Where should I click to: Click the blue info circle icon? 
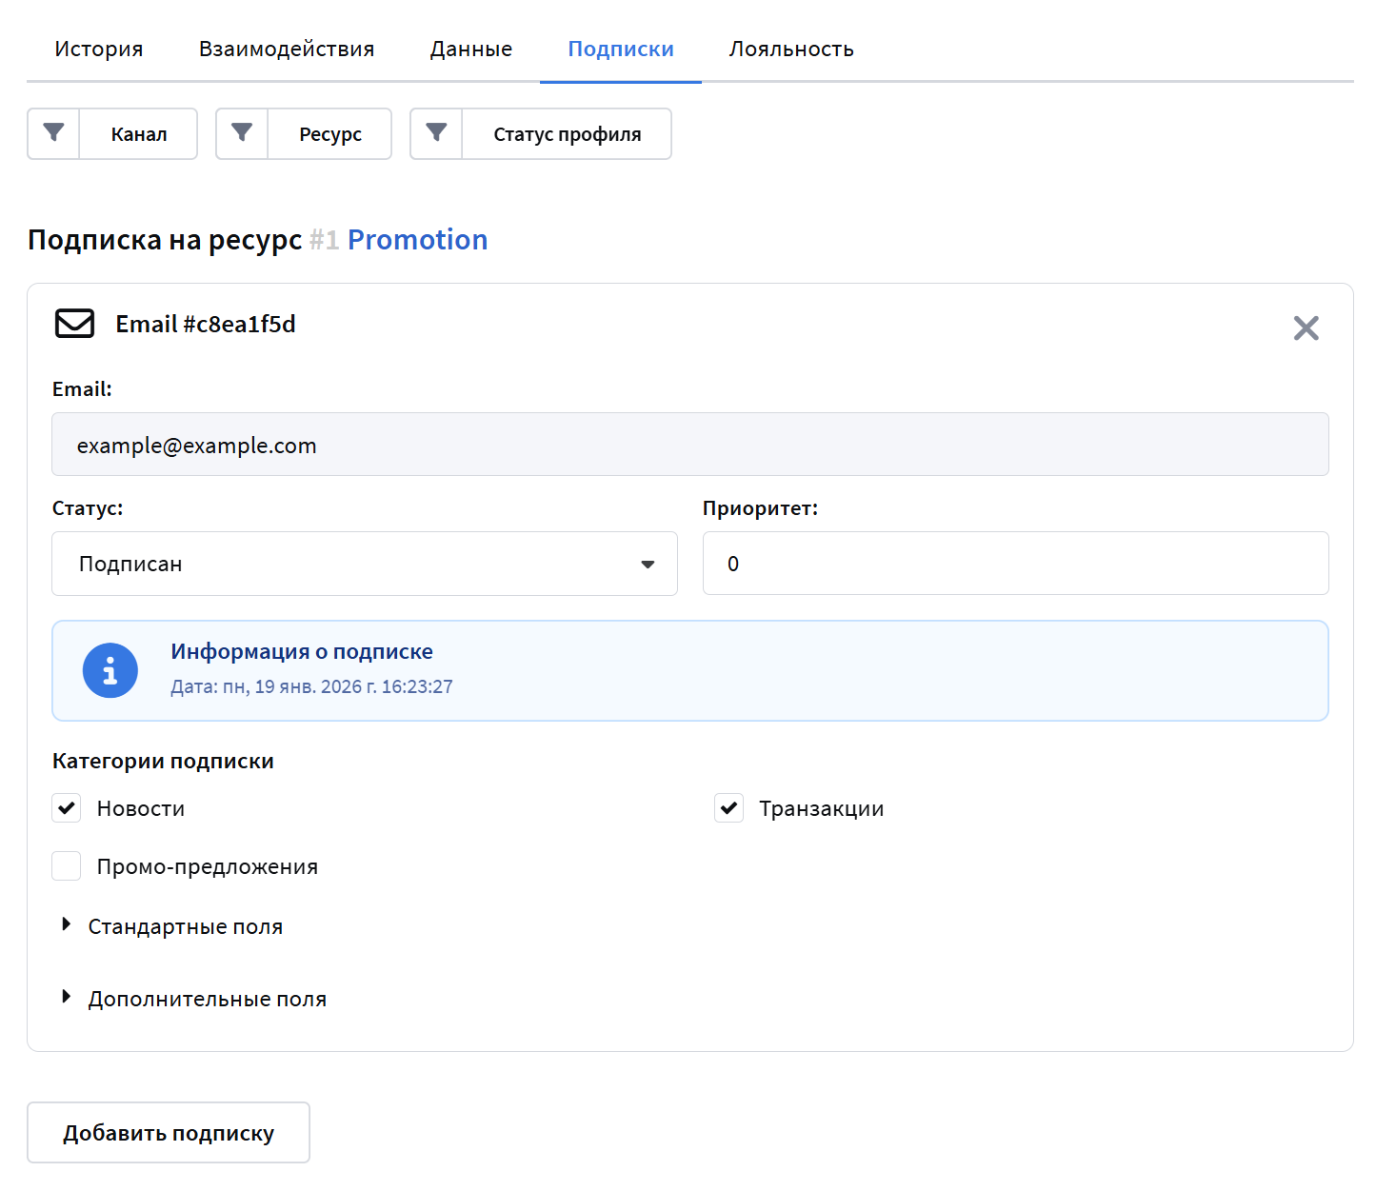click(110, 671)
